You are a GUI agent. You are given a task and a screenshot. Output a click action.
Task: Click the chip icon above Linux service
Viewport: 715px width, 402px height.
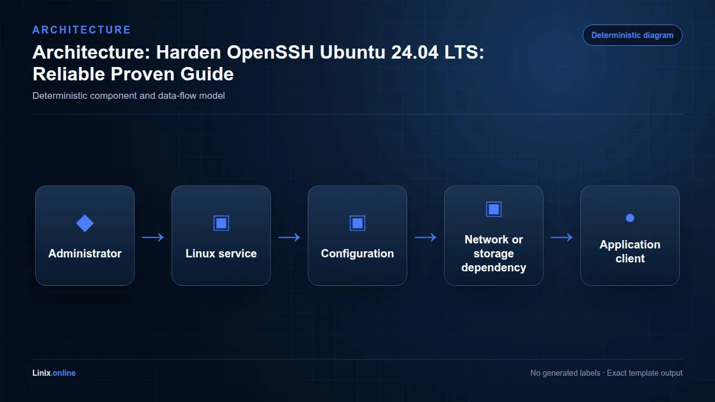pyautogui.click(x=221, y=223)
